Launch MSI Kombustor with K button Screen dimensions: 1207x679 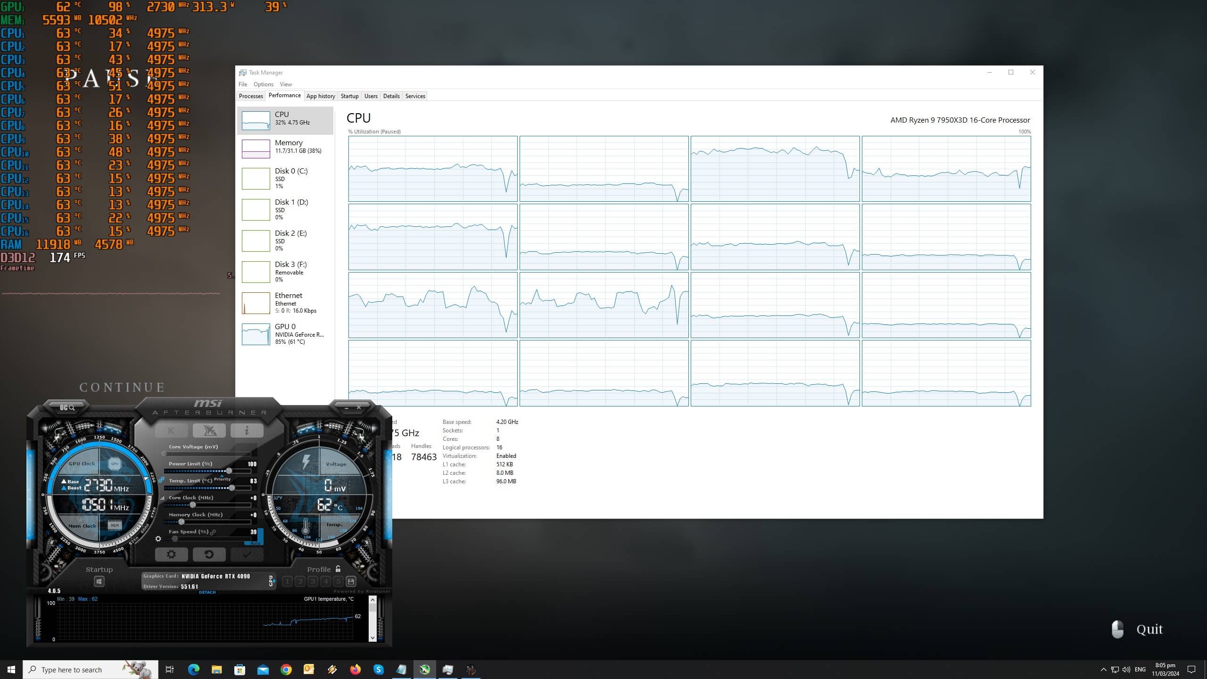pos(171,431)
